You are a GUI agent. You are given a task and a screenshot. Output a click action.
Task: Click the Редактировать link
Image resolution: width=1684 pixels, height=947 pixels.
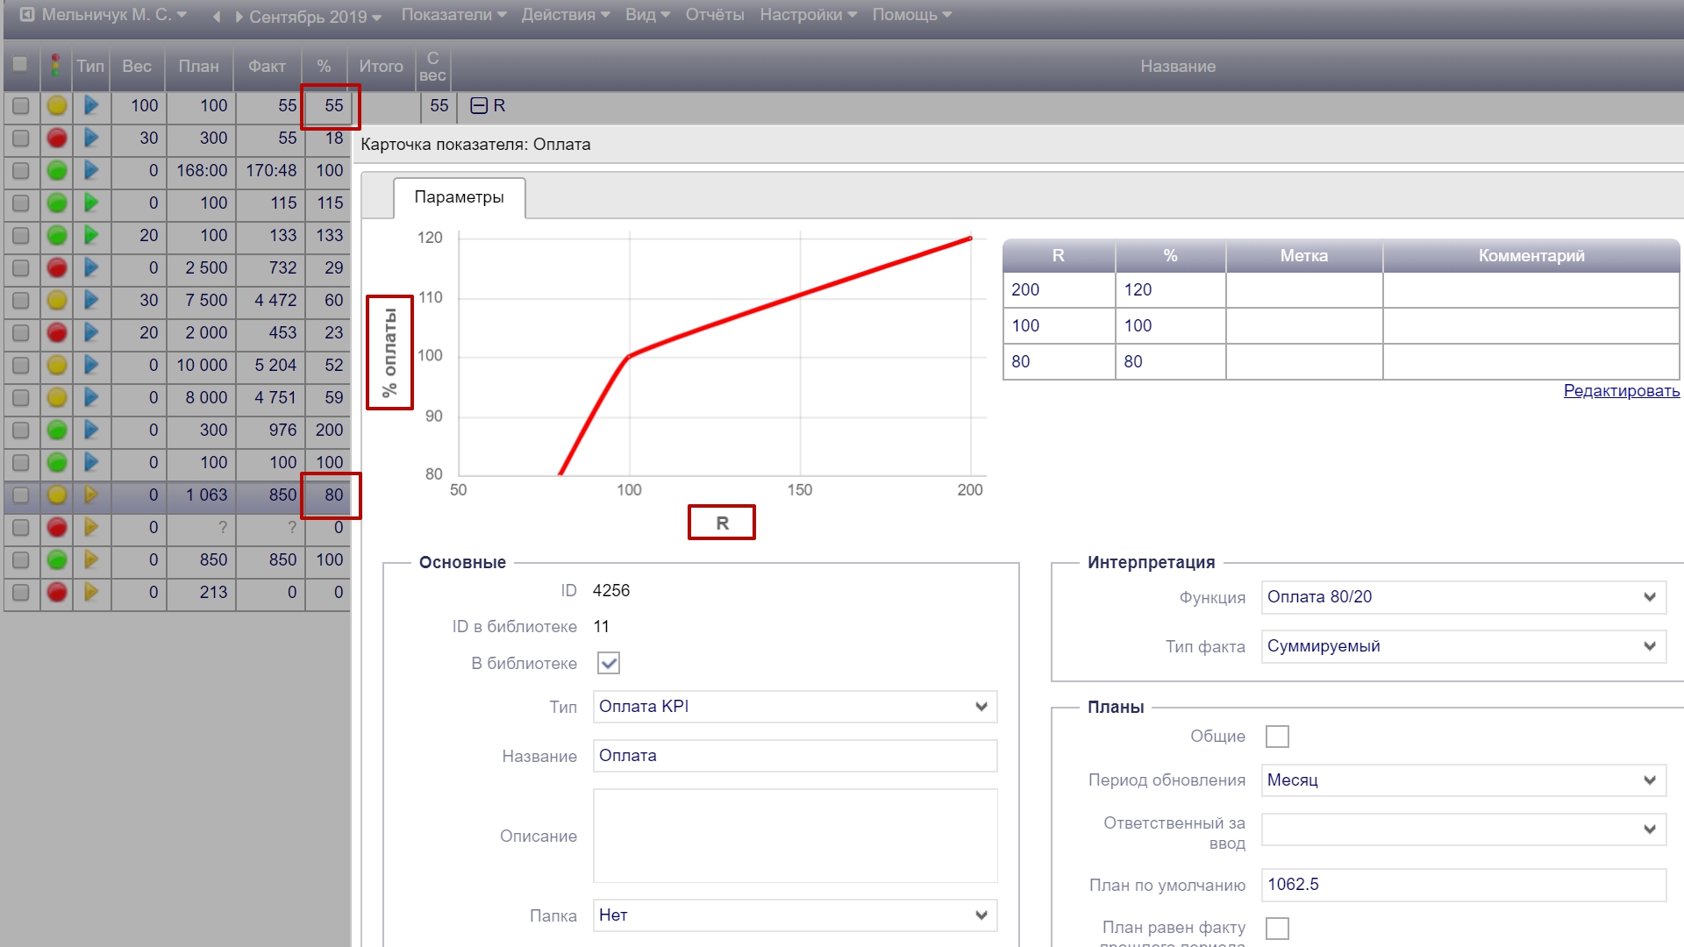(1621, 391)
